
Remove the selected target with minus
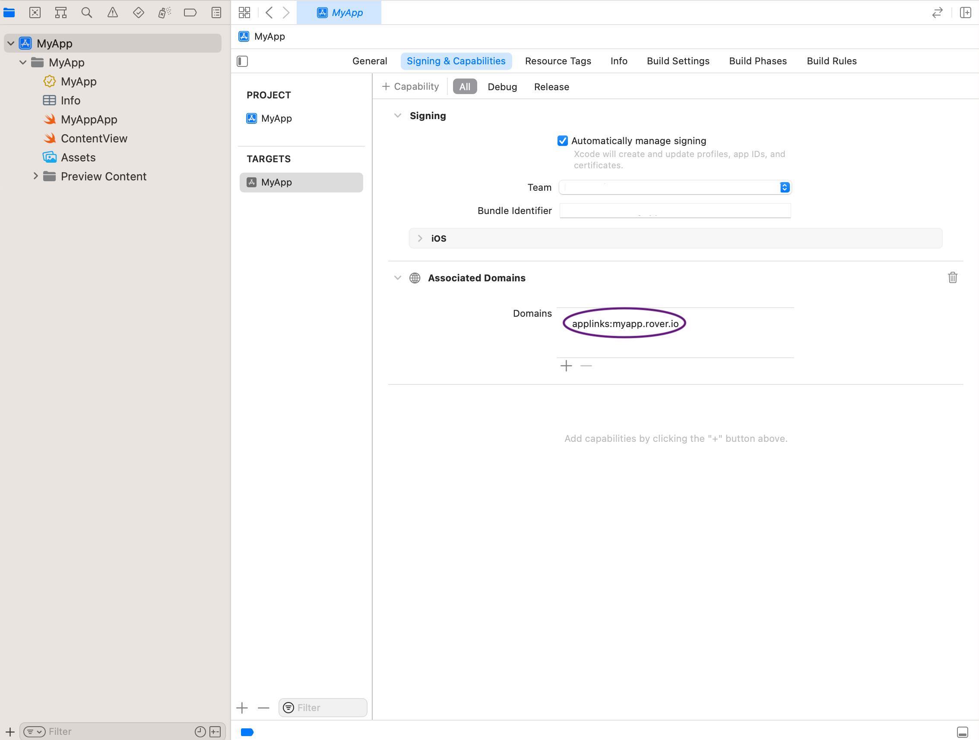point(263,708)
